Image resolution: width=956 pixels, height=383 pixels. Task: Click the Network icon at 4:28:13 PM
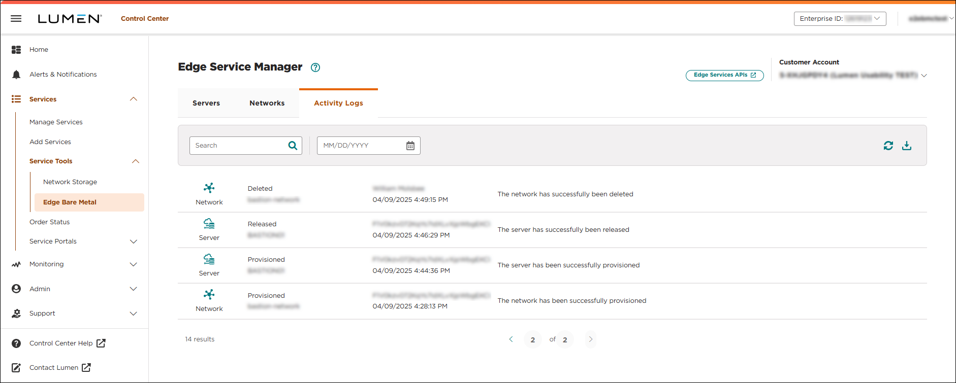coord(209,295)
